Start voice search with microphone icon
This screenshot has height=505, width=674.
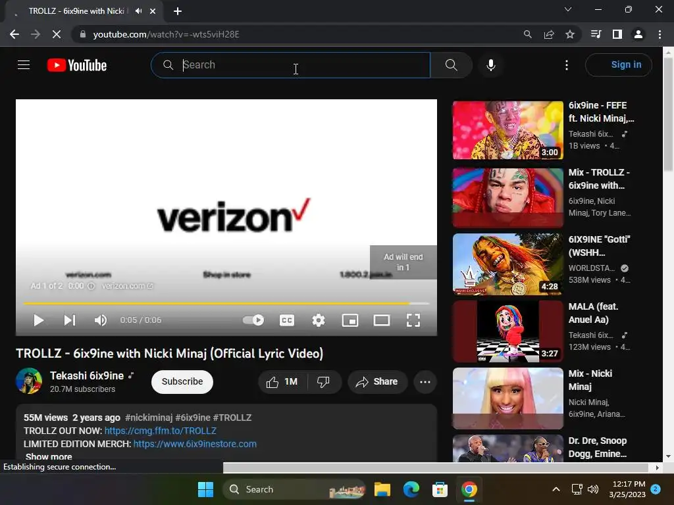coord(490,65)
